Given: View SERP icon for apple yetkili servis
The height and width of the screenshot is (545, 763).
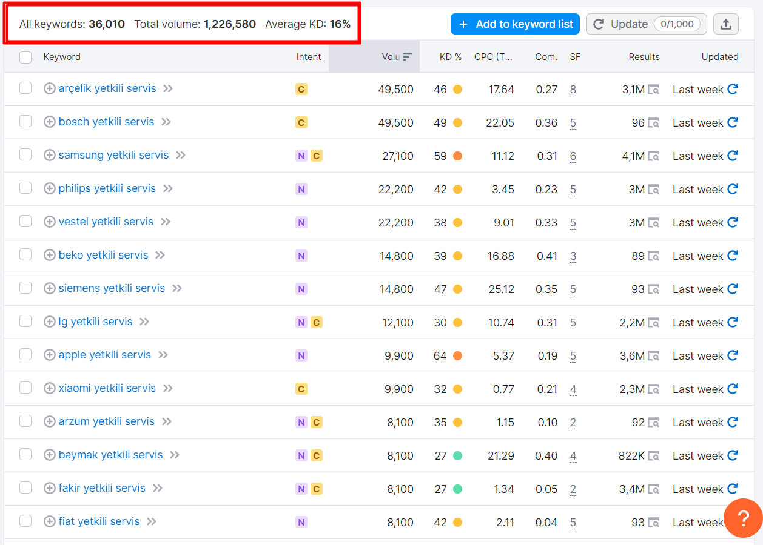Looking at the screenshot, I should (653, 356).
